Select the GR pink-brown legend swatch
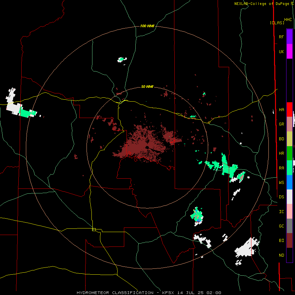Viewport: 295px width, 295px height. (x=289, y=124)
